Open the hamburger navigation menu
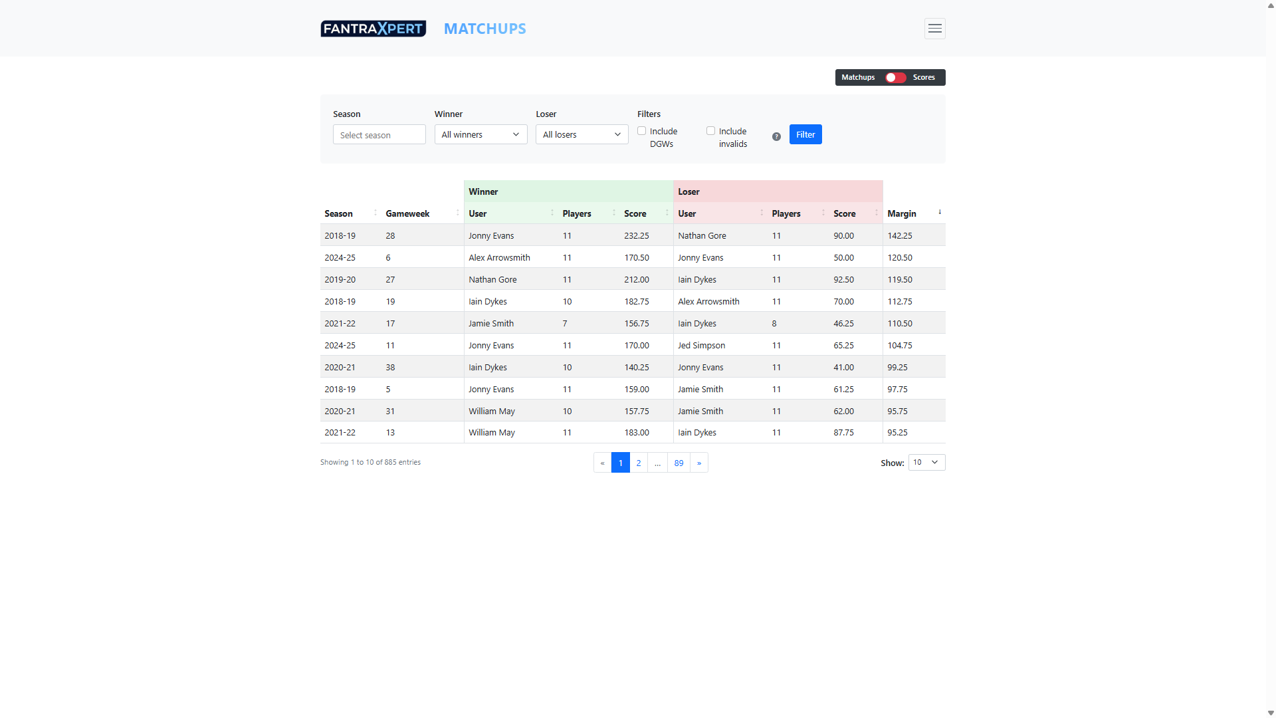 pyautogui.click(x=934, y=29)
